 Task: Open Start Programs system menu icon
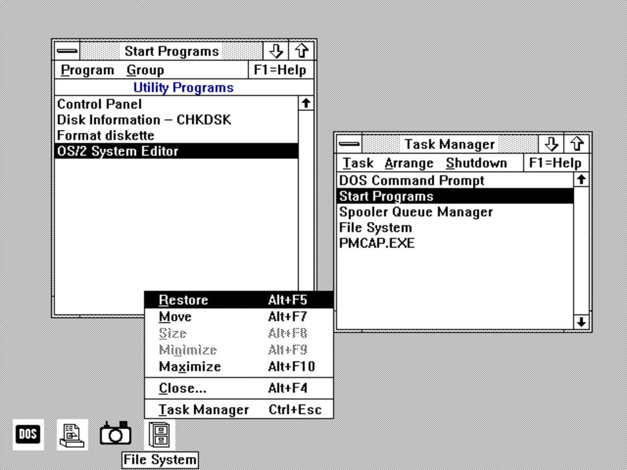[67, 51]
